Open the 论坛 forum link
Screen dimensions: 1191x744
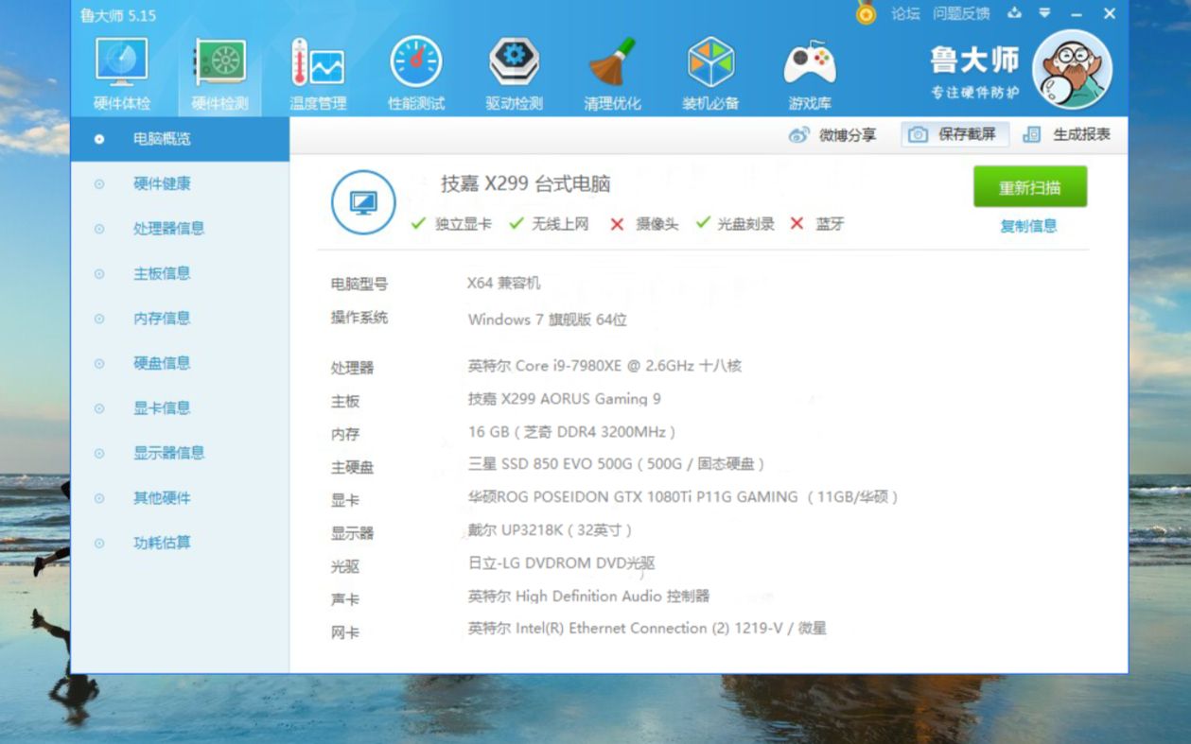[905, 13]
